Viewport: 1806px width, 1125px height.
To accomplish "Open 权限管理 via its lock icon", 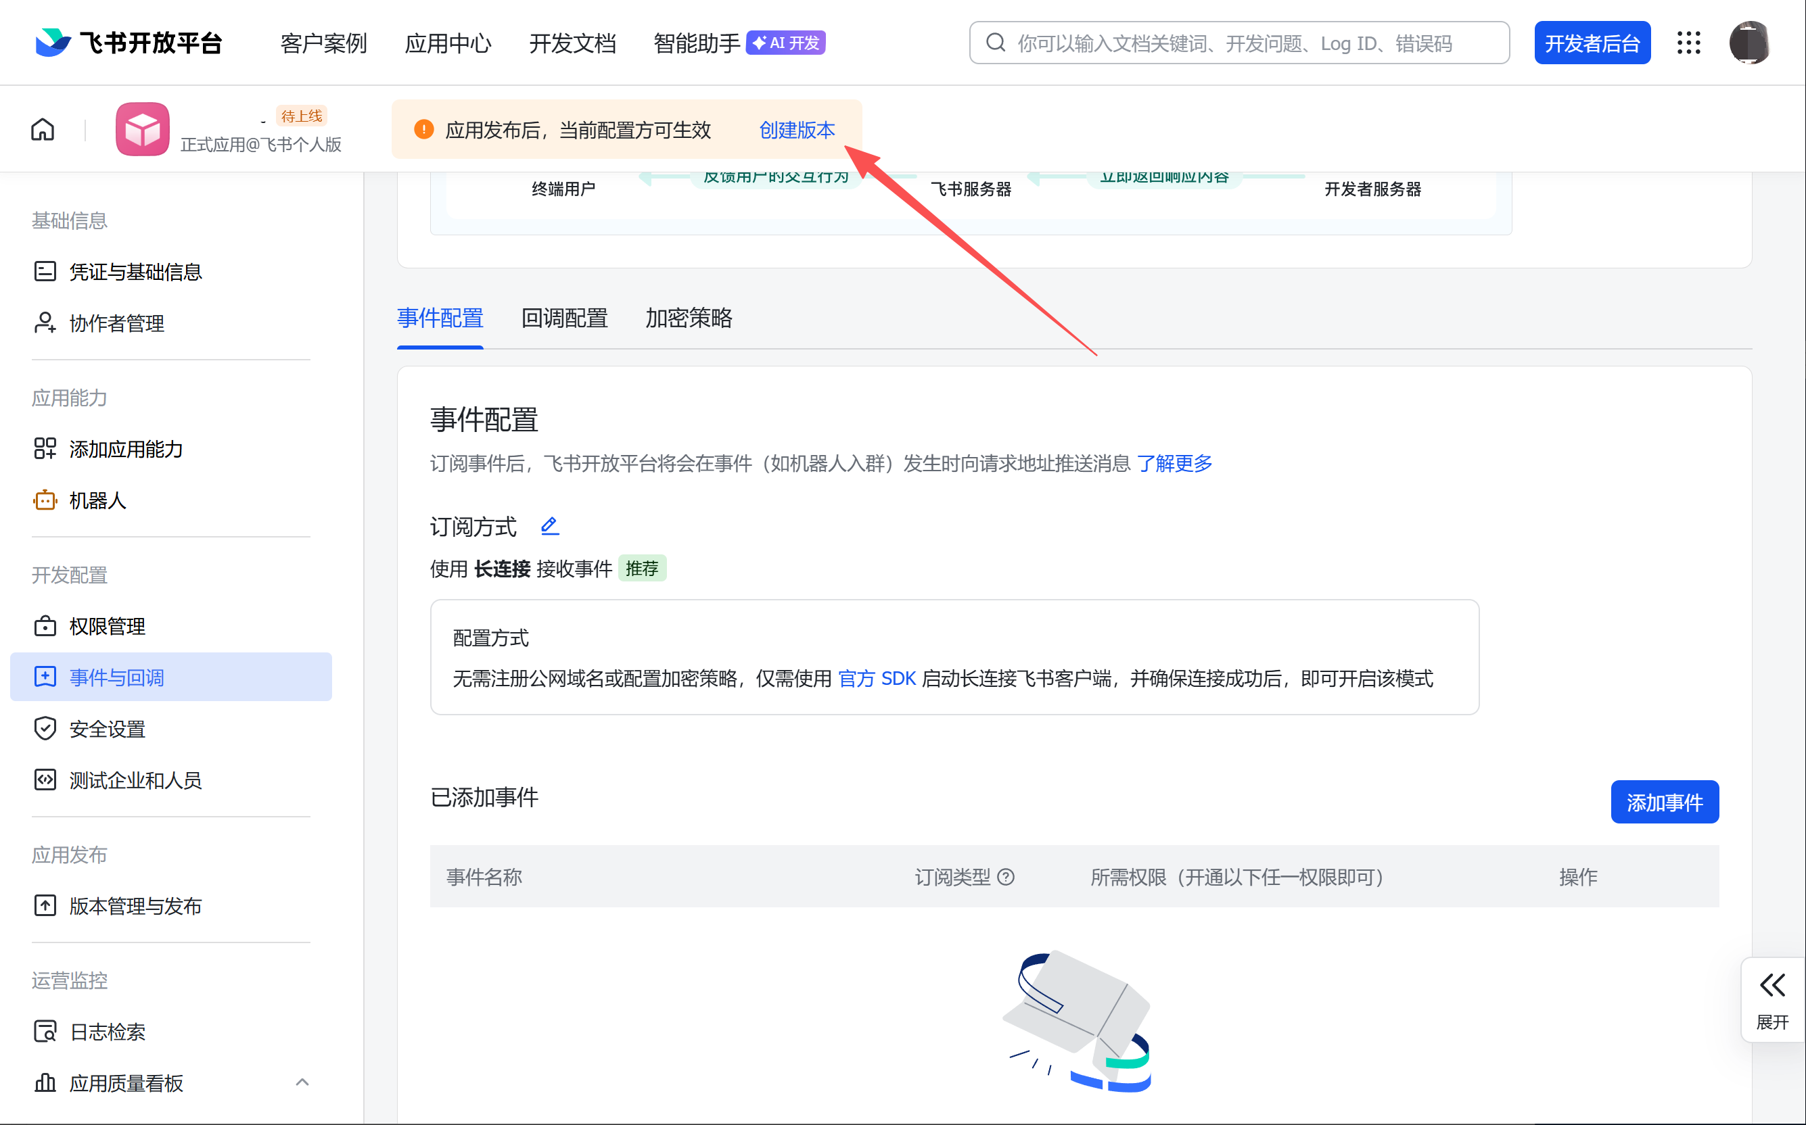I will tap(45, 626).
